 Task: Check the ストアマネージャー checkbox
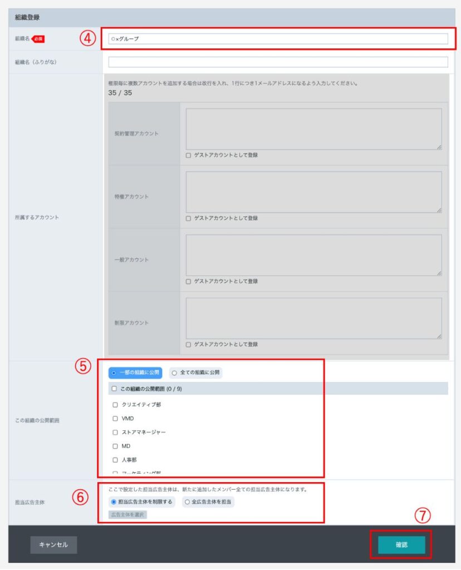[115, 433]
